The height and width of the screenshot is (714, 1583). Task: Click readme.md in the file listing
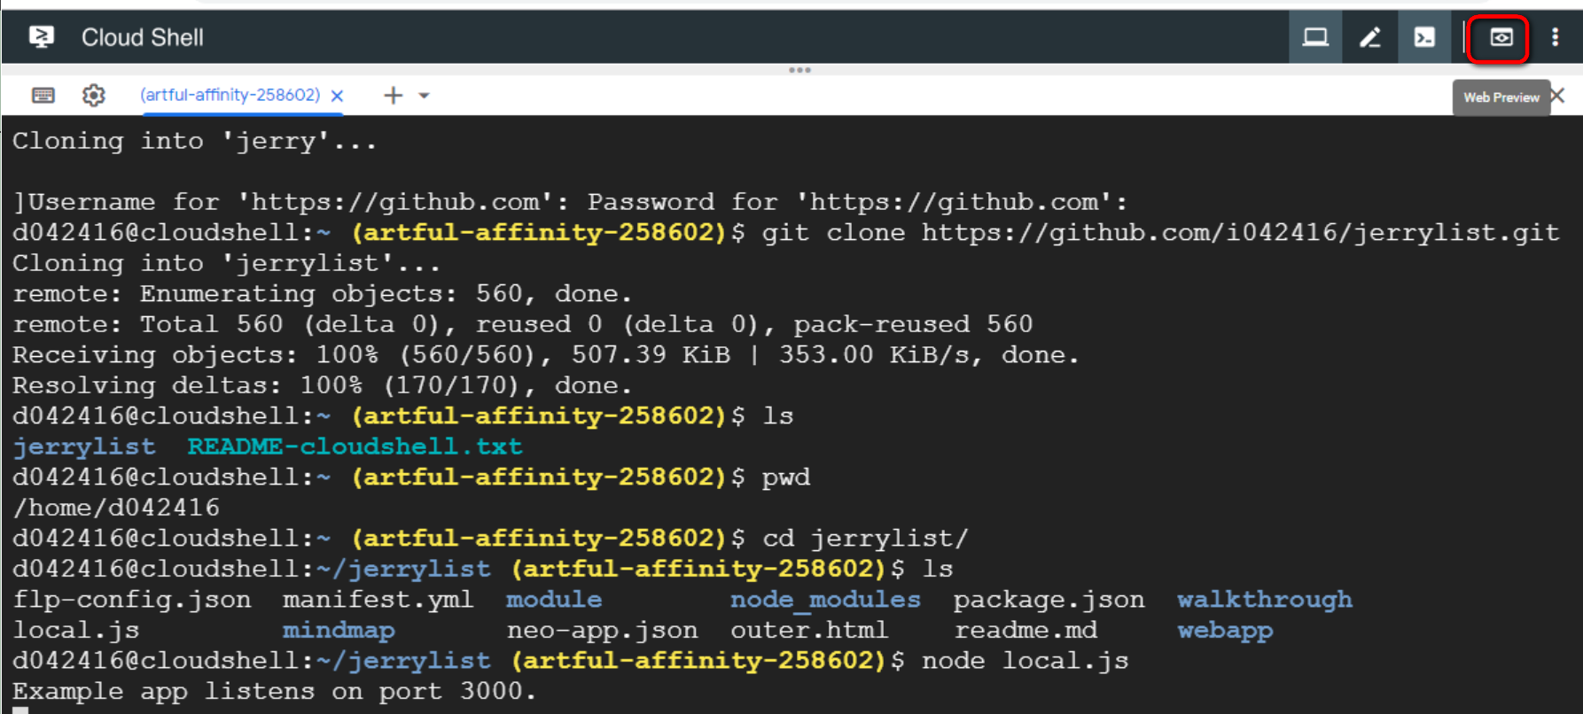coord(1025,631)
